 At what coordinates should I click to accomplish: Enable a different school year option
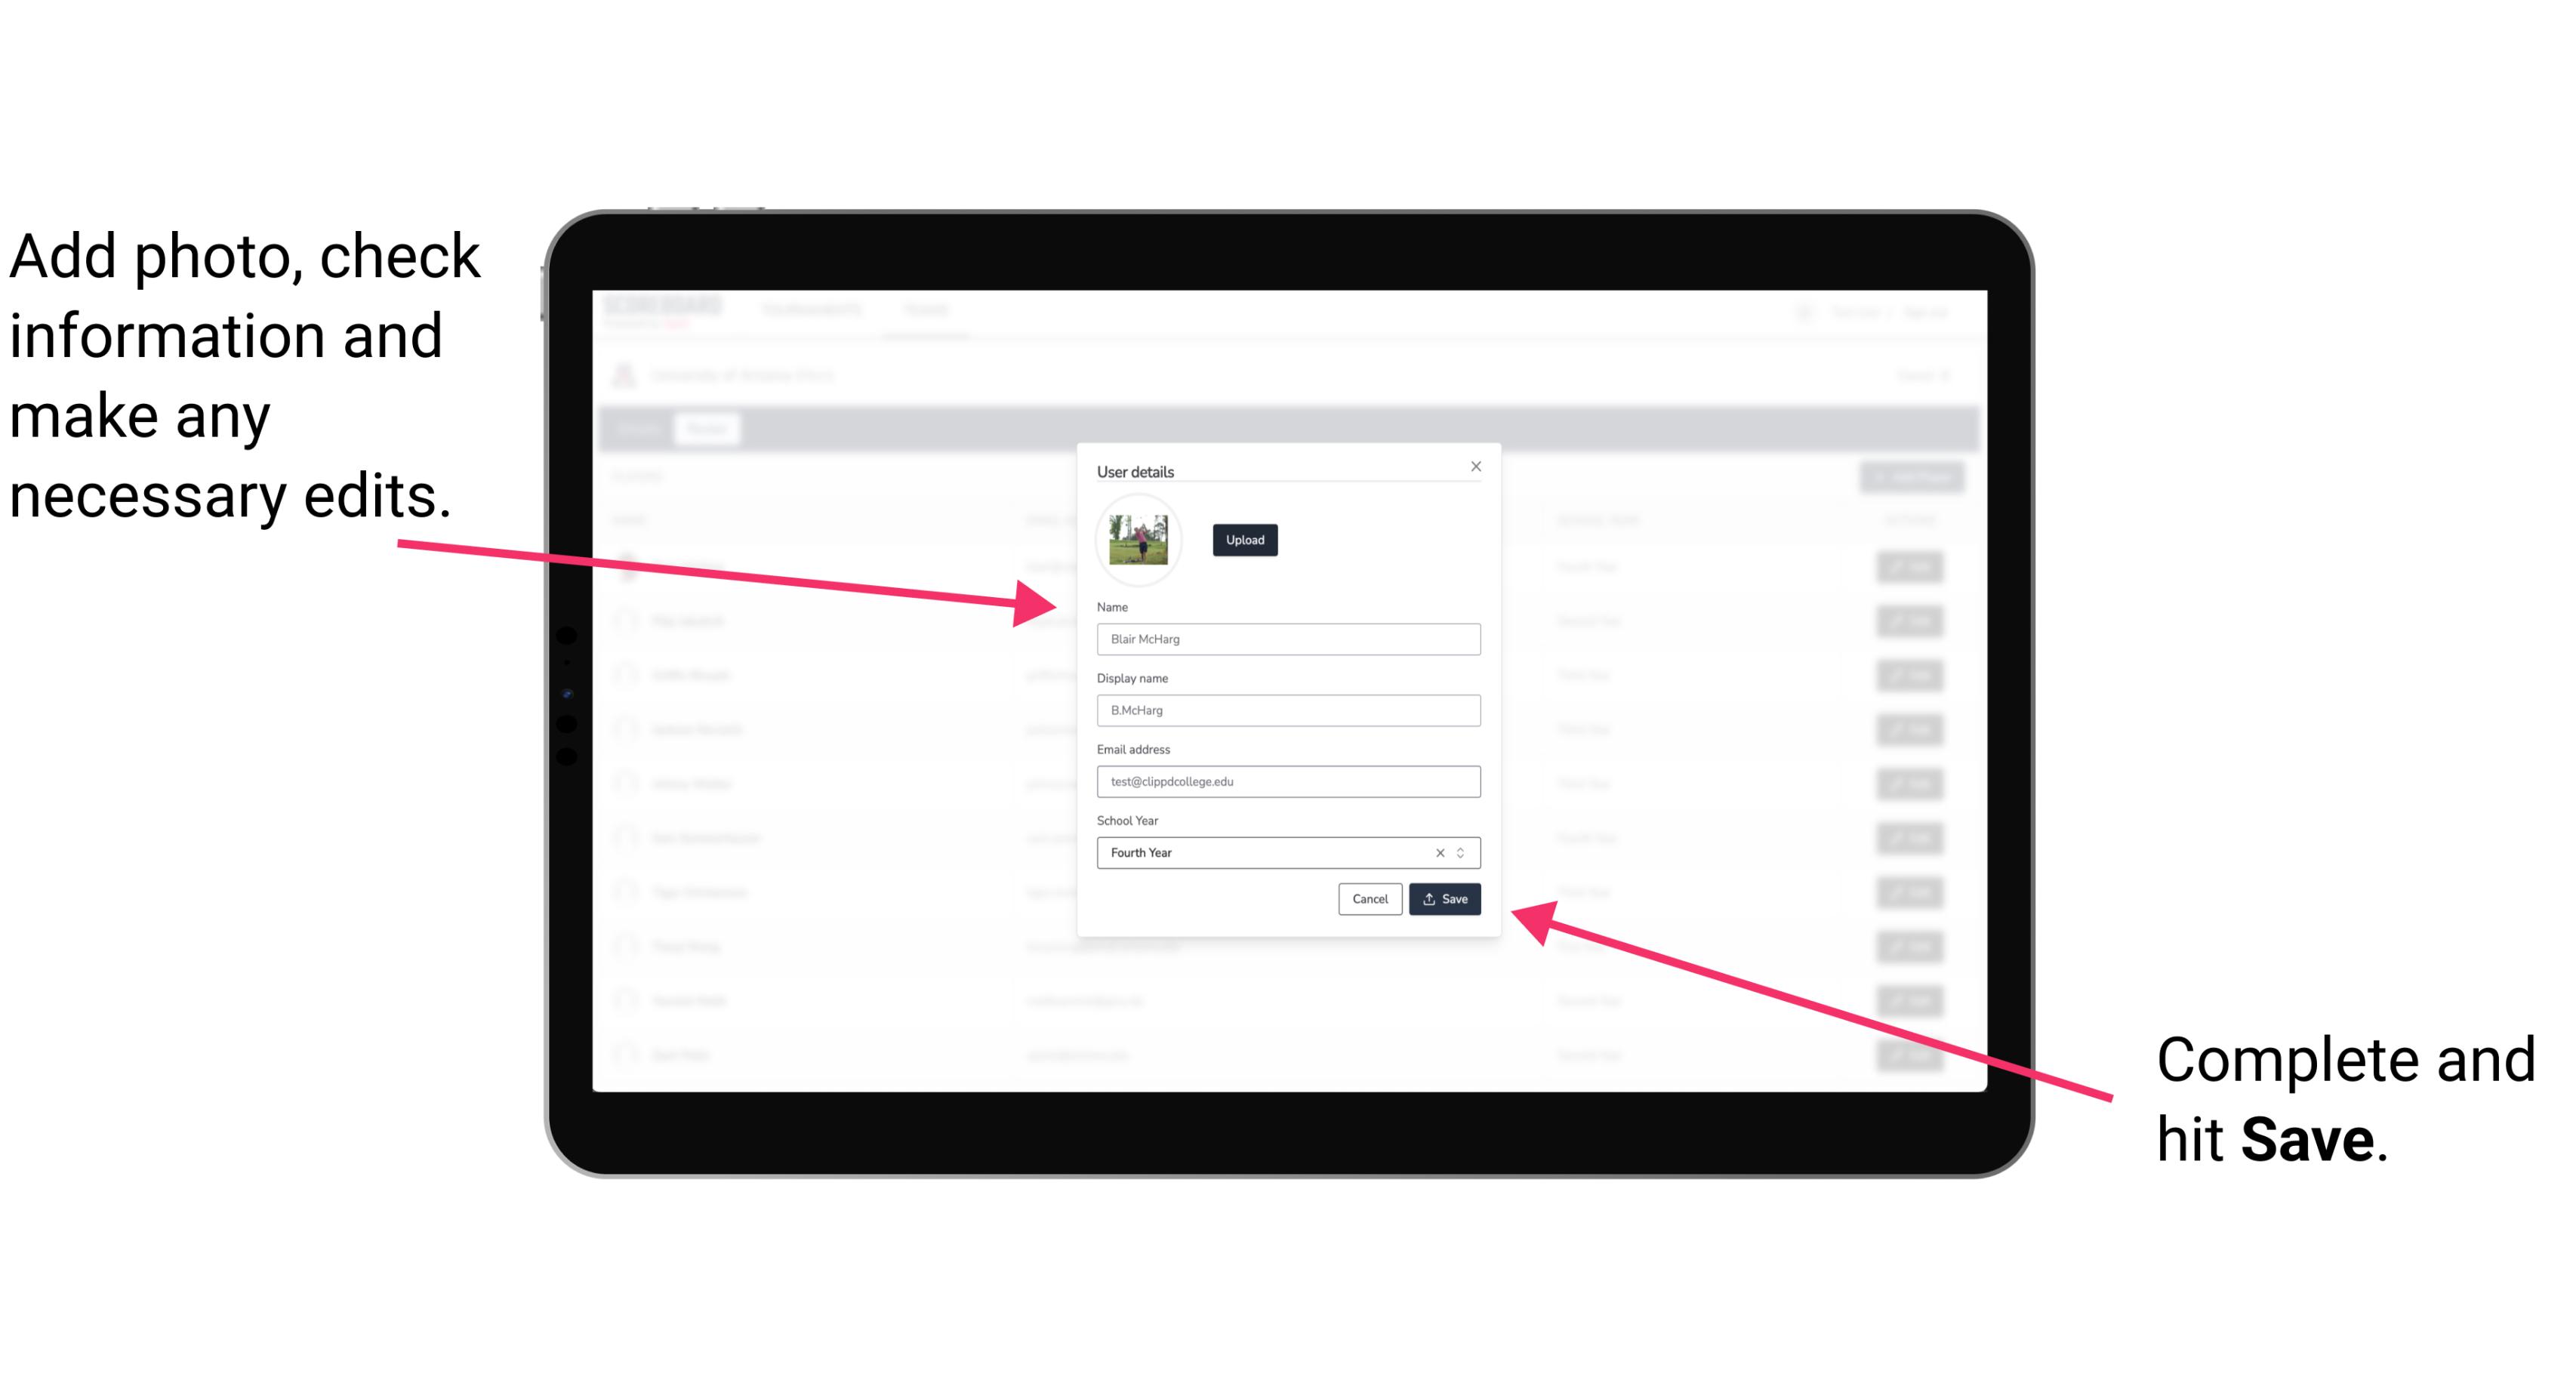(1466, 852)
